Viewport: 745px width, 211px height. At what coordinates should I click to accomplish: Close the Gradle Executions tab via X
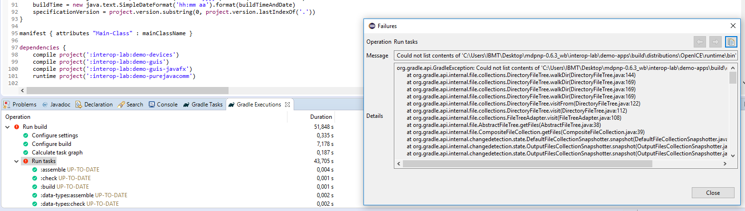(x=287, y=105)
